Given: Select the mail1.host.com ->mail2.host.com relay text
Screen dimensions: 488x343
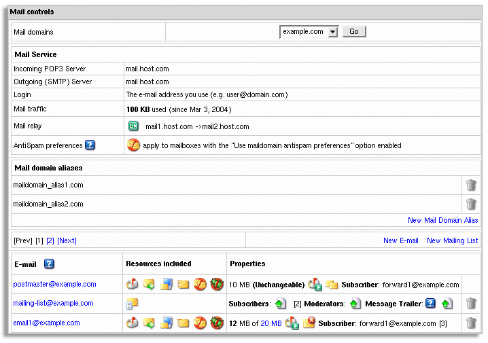Looking at the screenshot, I should click(x=197, y=126).
